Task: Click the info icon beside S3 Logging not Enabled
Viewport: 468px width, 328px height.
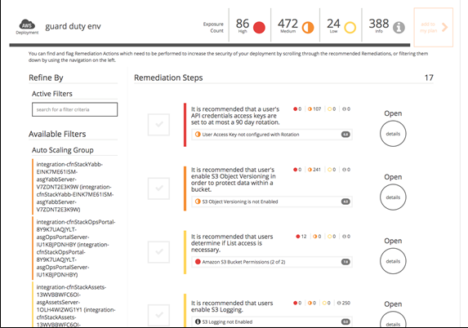Action: click(198, 321)
